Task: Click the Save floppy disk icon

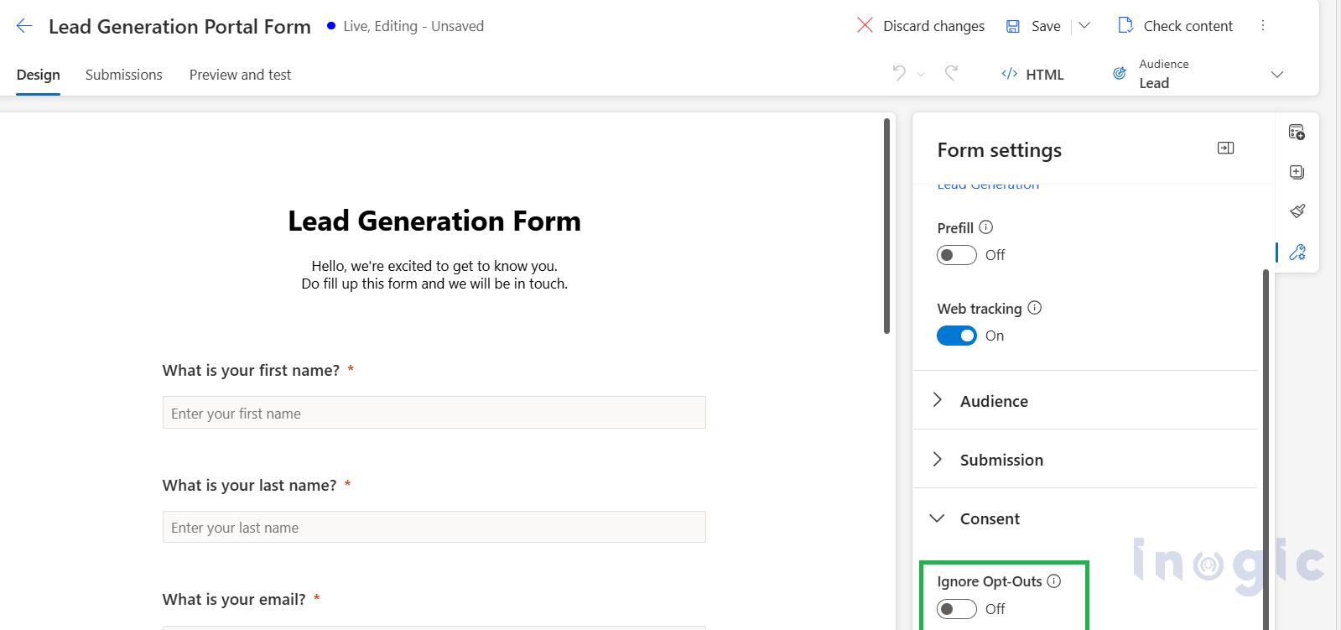Action: (1013, 26)
